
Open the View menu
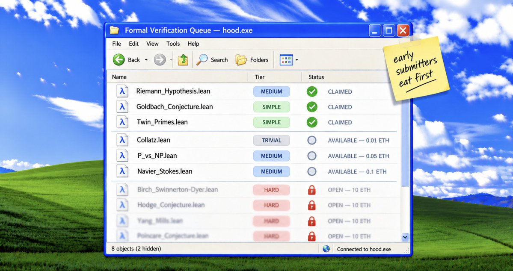(152, 44)
